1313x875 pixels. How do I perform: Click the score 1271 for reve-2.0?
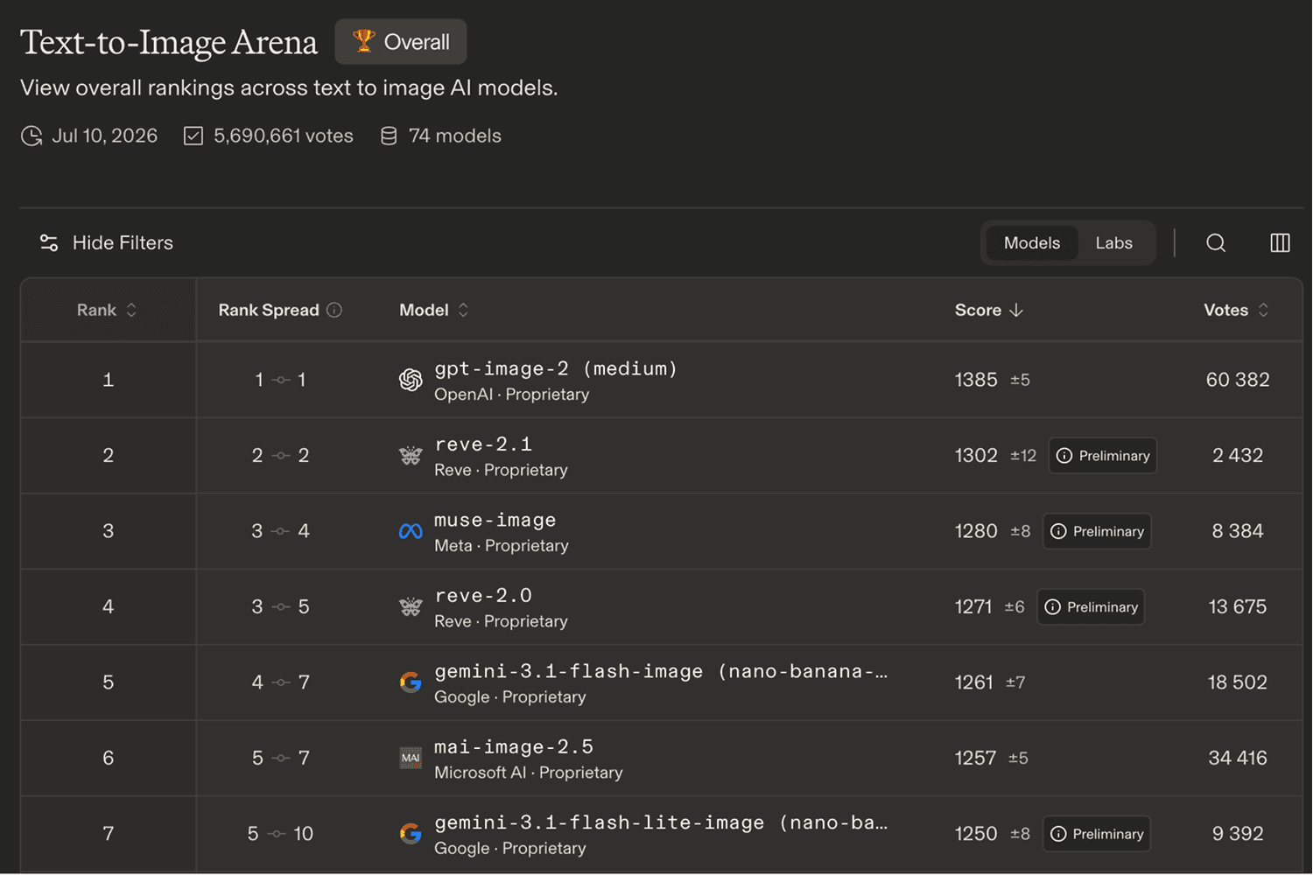click(x=973, y=607)
